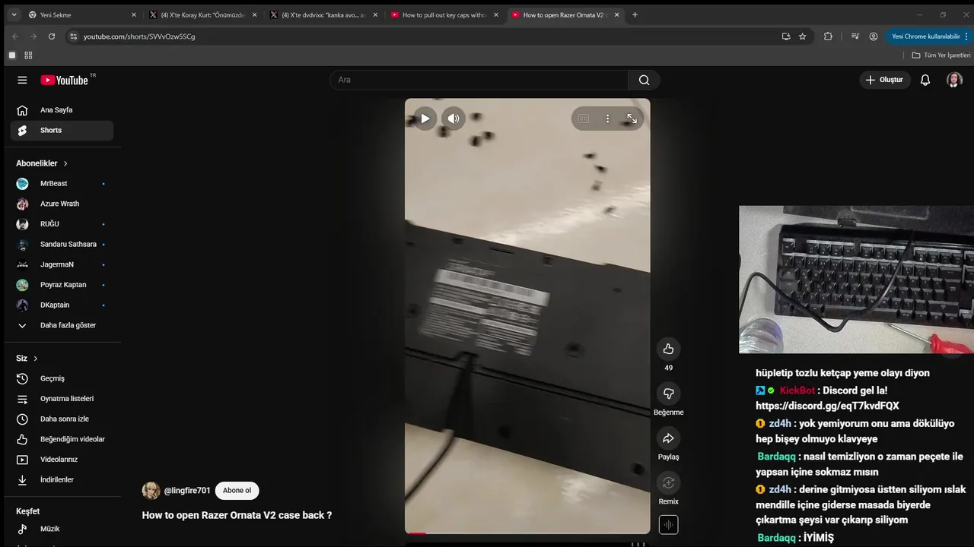Open the short's three-dot more menu
Image resolution: width=974 pixels, height=547 pixels.
click(x=607, y=119)
